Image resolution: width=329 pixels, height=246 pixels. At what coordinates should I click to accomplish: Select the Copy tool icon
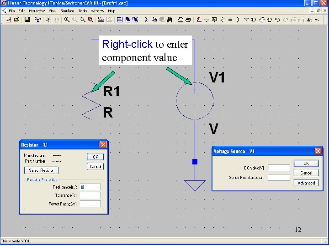click(x=154, y=20)
